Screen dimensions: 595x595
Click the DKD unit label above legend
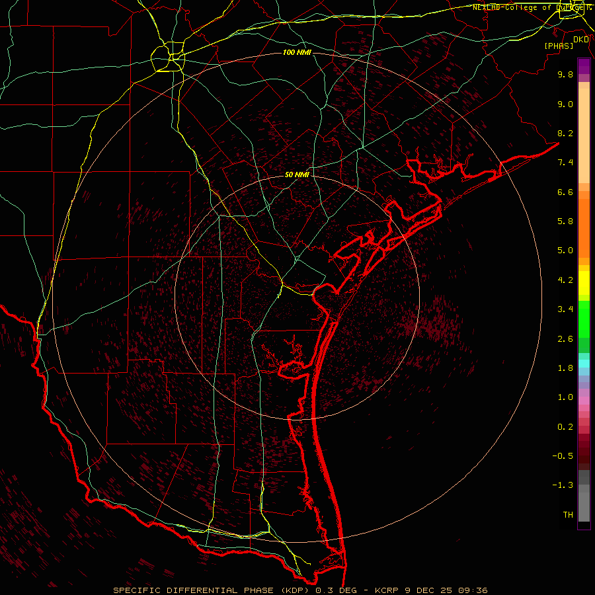581,40
